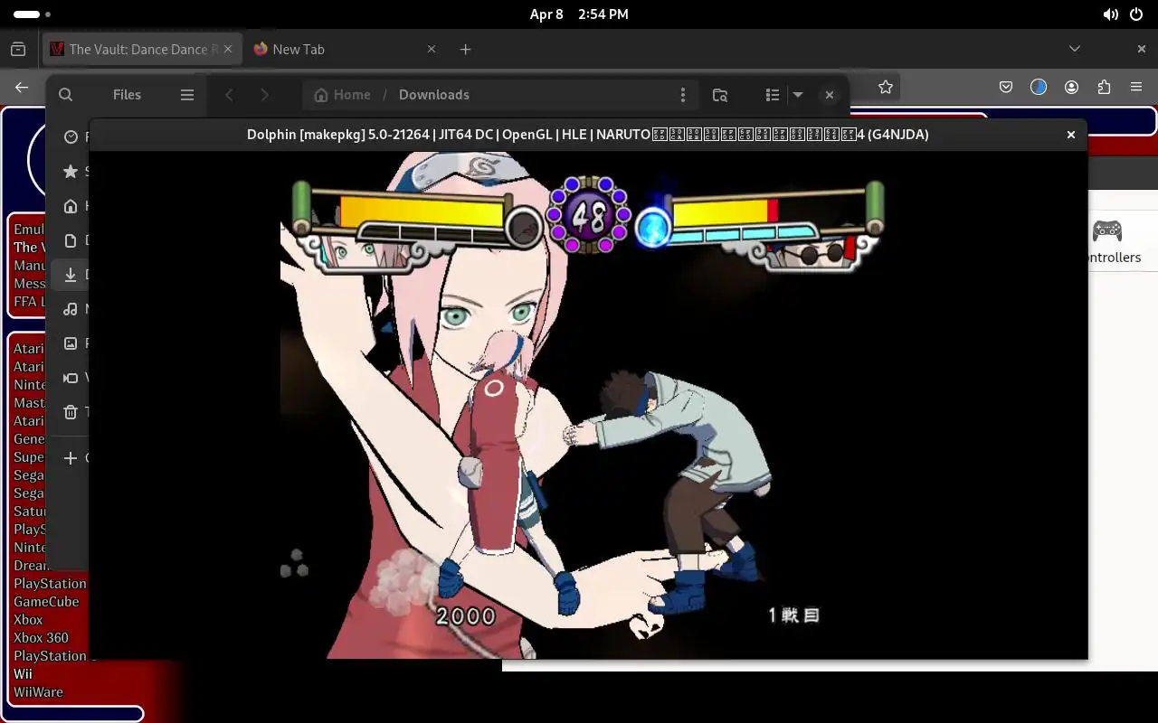The height and width of the screenshot is (723, 1158).
Task: Open a new Firefox tab with plus button
Action: [465, 50]
